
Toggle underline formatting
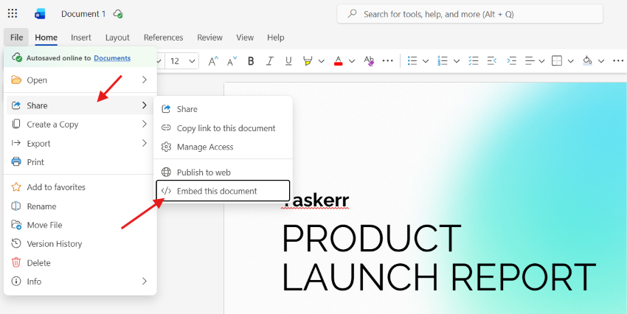tap(288, 61)
